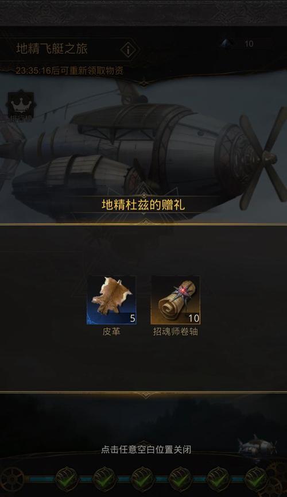Select the last green checkmark progress node
Image resolution: width=287 pixels, height=497 pixels.
pos(255,479)
